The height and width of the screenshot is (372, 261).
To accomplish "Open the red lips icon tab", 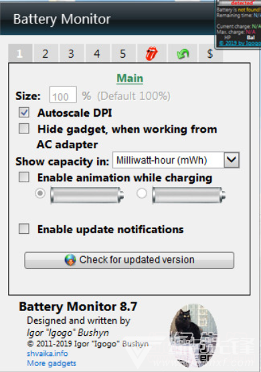I will 151,54.
